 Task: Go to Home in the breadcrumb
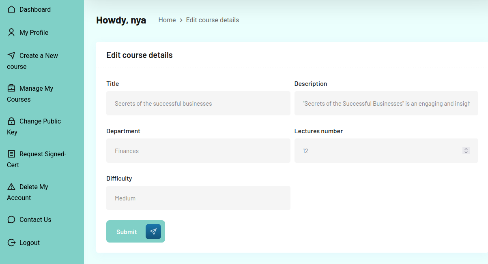tap(167, 20)
